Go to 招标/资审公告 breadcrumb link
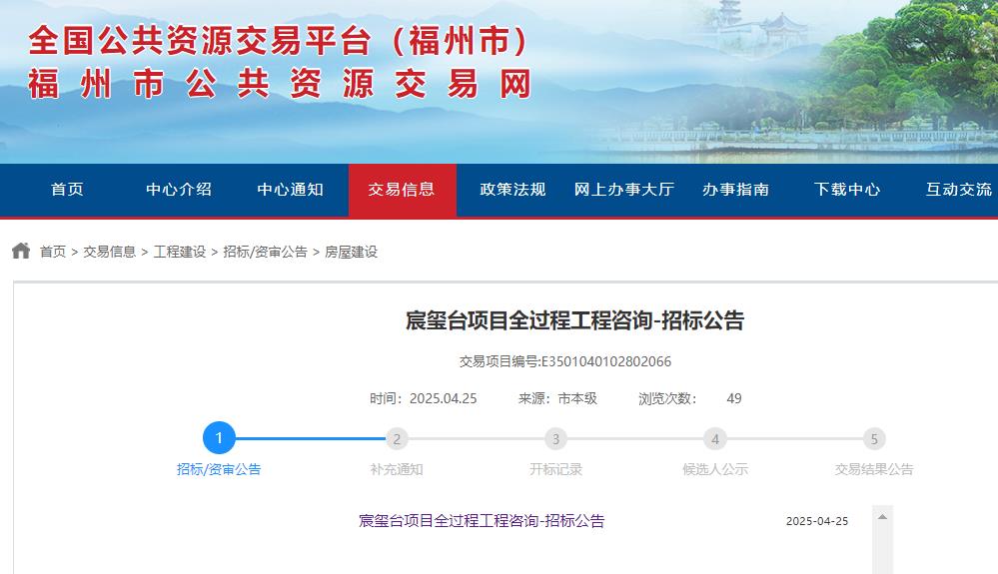The width and height of the screenshot is (998, 574). 265,252
